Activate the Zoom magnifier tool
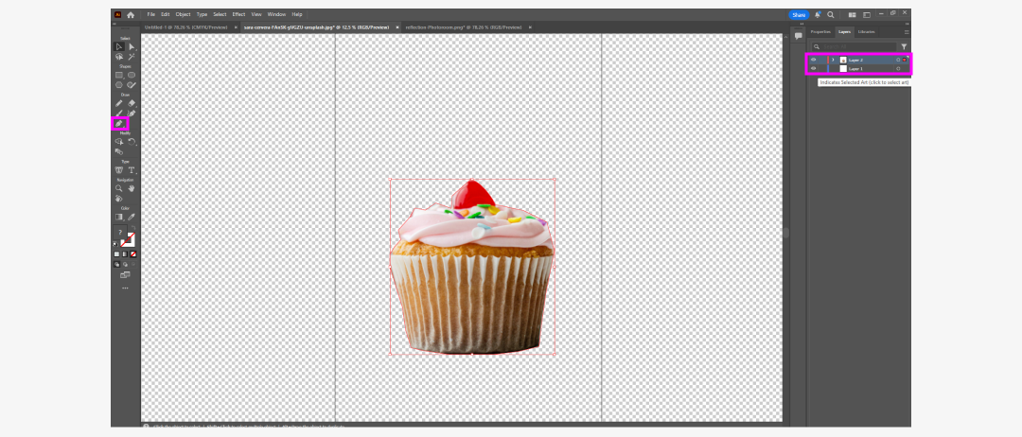 point(119,188)
